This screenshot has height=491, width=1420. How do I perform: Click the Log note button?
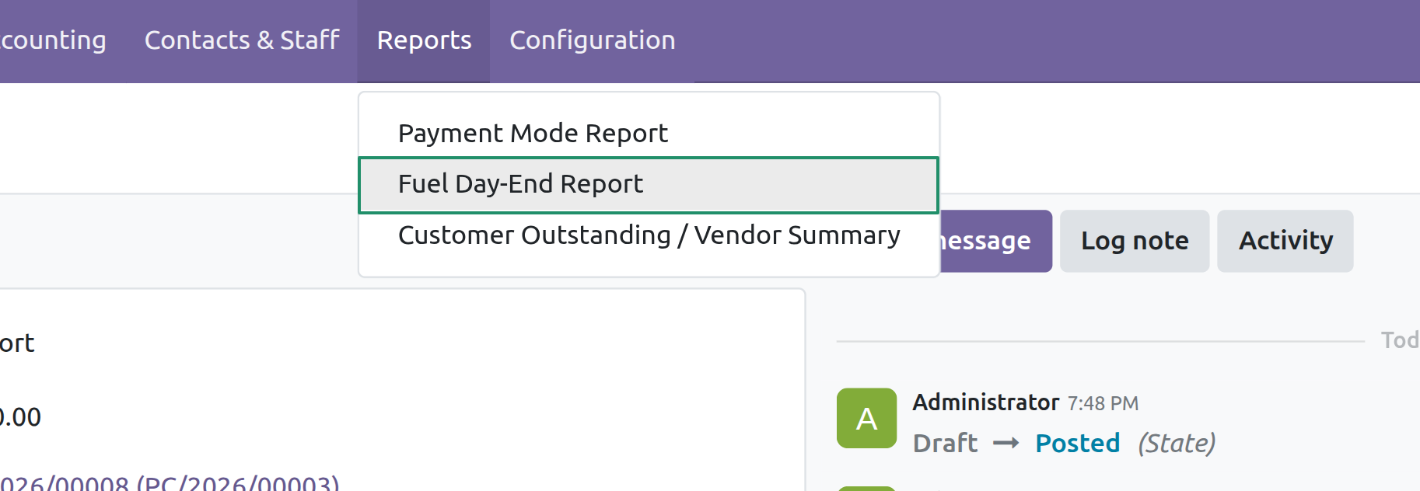tap(1134, 241)
